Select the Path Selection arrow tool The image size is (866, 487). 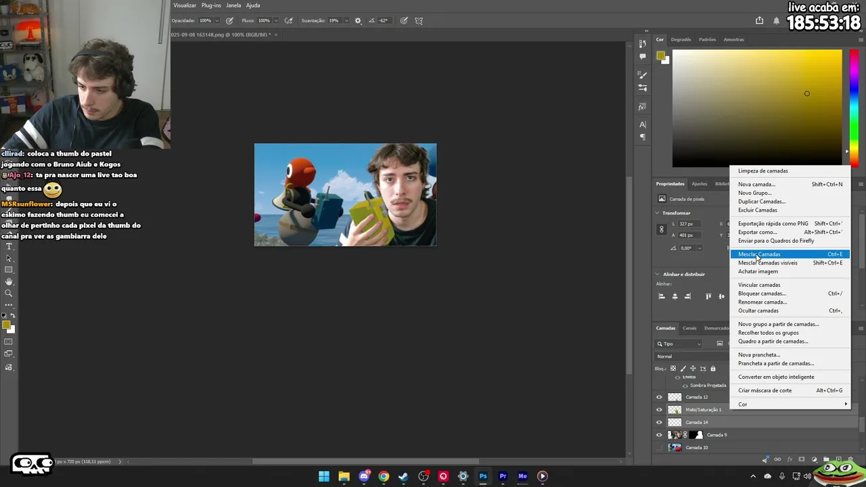point(9,258)
